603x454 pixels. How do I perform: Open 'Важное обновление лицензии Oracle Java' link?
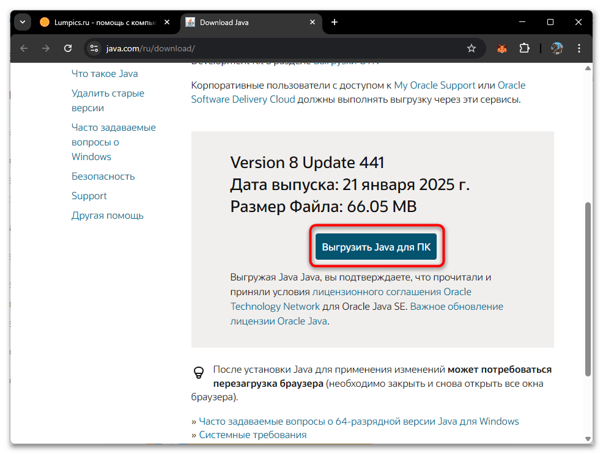tap(456, 307)
